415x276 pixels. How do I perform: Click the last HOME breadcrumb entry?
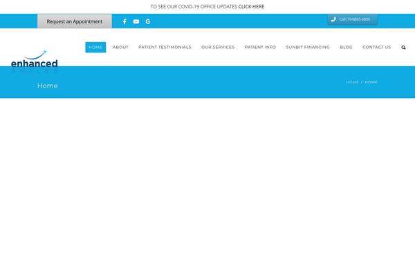tap(371, 82)
